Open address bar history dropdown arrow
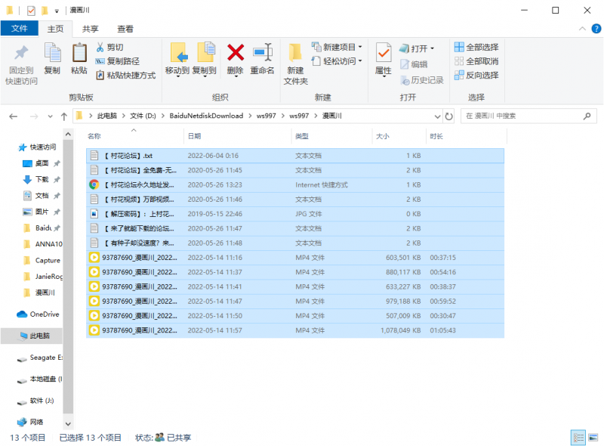Screen dimensions: 604x446 436,116
